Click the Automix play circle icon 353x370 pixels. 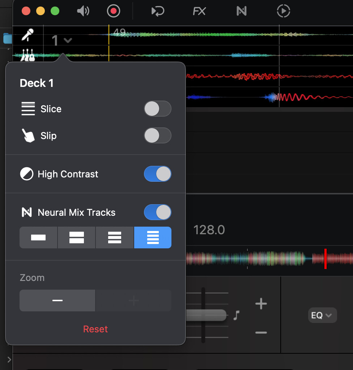[x=283, y=11]
